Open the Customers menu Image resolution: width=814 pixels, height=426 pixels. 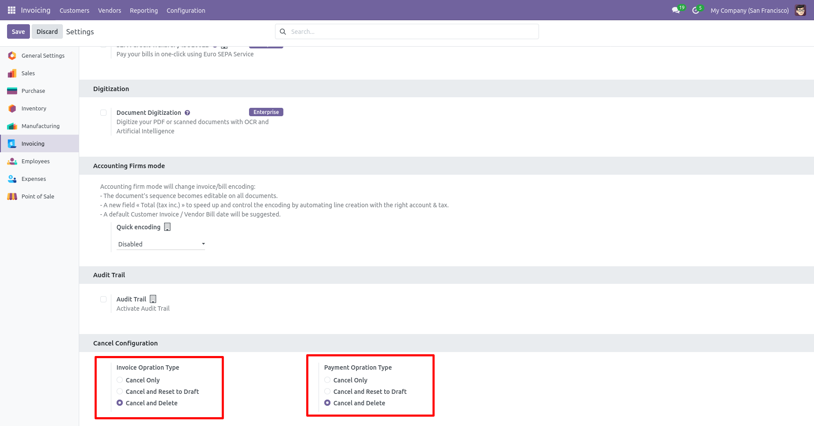[74, 10]
